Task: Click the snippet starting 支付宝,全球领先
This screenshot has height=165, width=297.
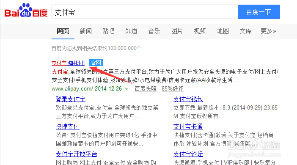Action: click(165, 76)
